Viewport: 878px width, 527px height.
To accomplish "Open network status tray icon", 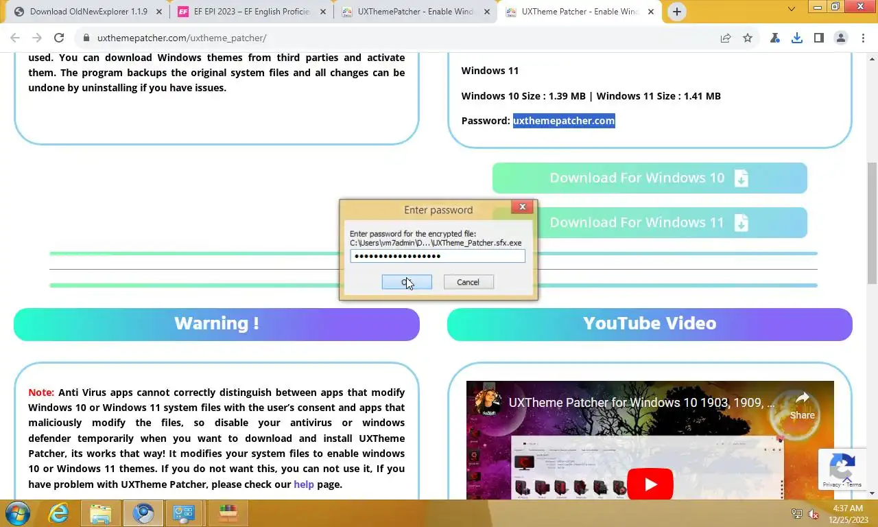I will (797, 514).
